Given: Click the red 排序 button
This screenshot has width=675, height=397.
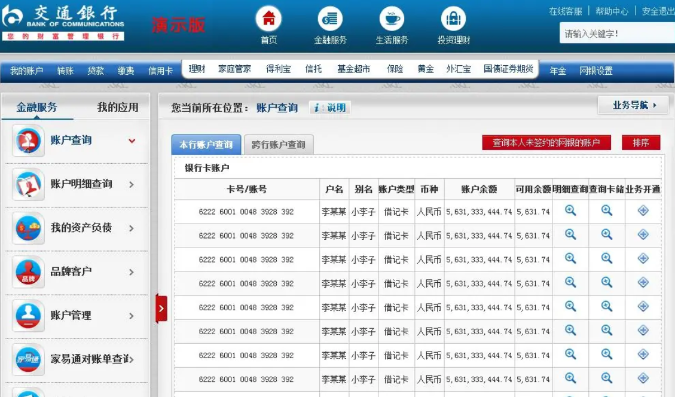Looking at the screenshot, I should (641, 142).
